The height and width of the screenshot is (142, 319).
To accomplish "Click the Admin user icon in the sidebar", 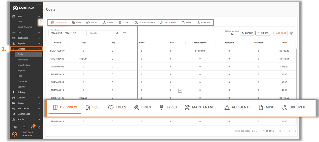I will pyautogui.click(x=14, y=119).
